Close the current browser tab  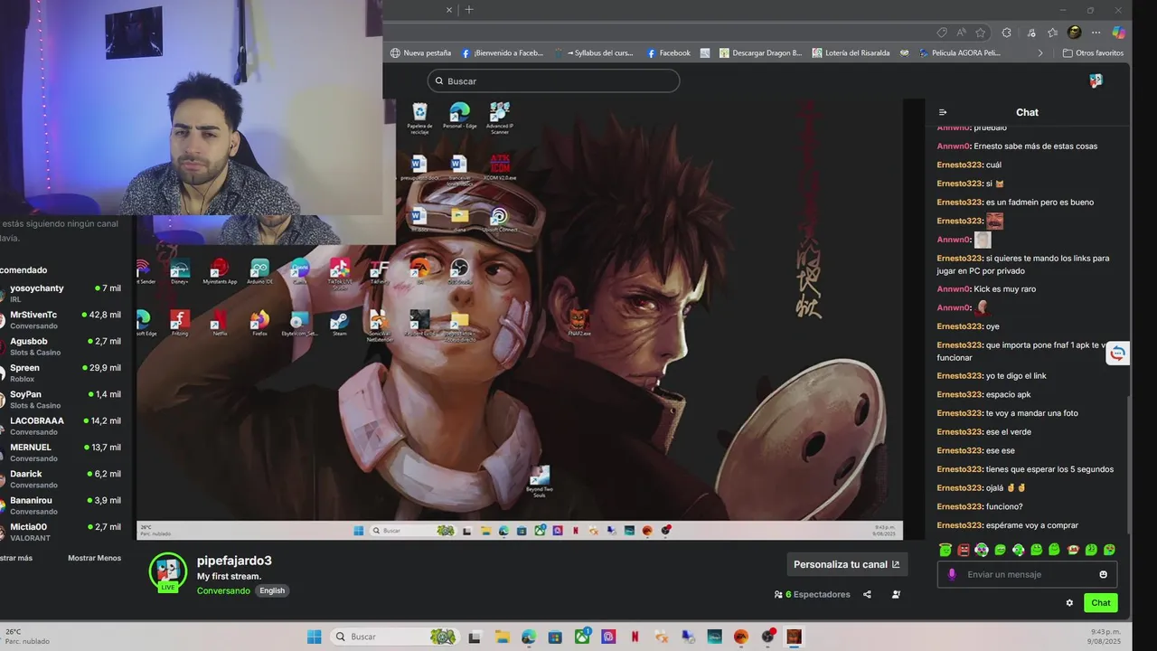[x=449, y=10]
